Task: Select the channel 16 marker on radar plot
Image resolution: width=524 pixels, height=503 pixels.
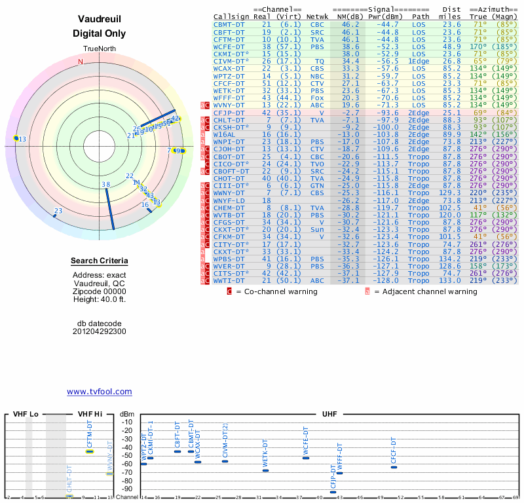Action: coord(150,210)
